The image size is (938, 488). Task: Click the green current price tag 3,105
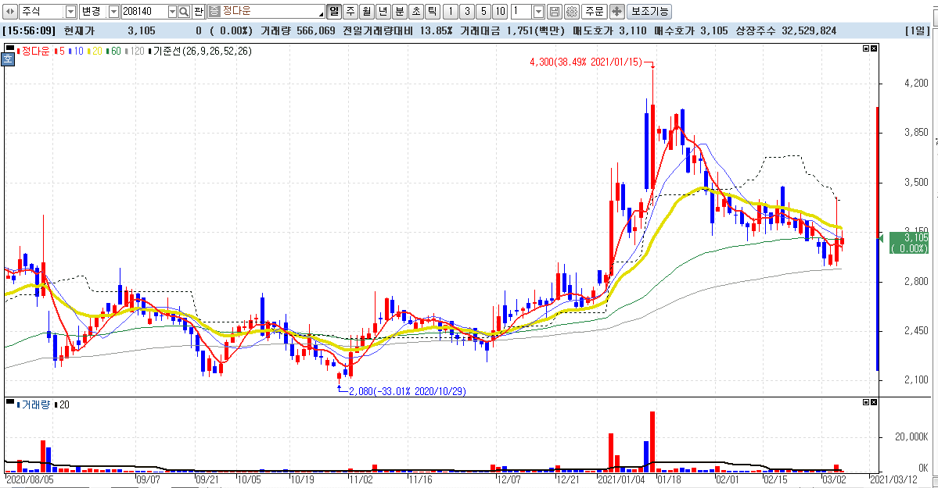pos(909,243)
